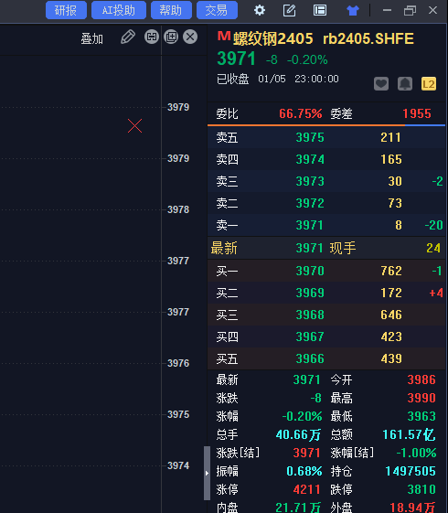Click the multi-window chart icon
The height and width of the screenshot is (513, 448).
[171, 37]
